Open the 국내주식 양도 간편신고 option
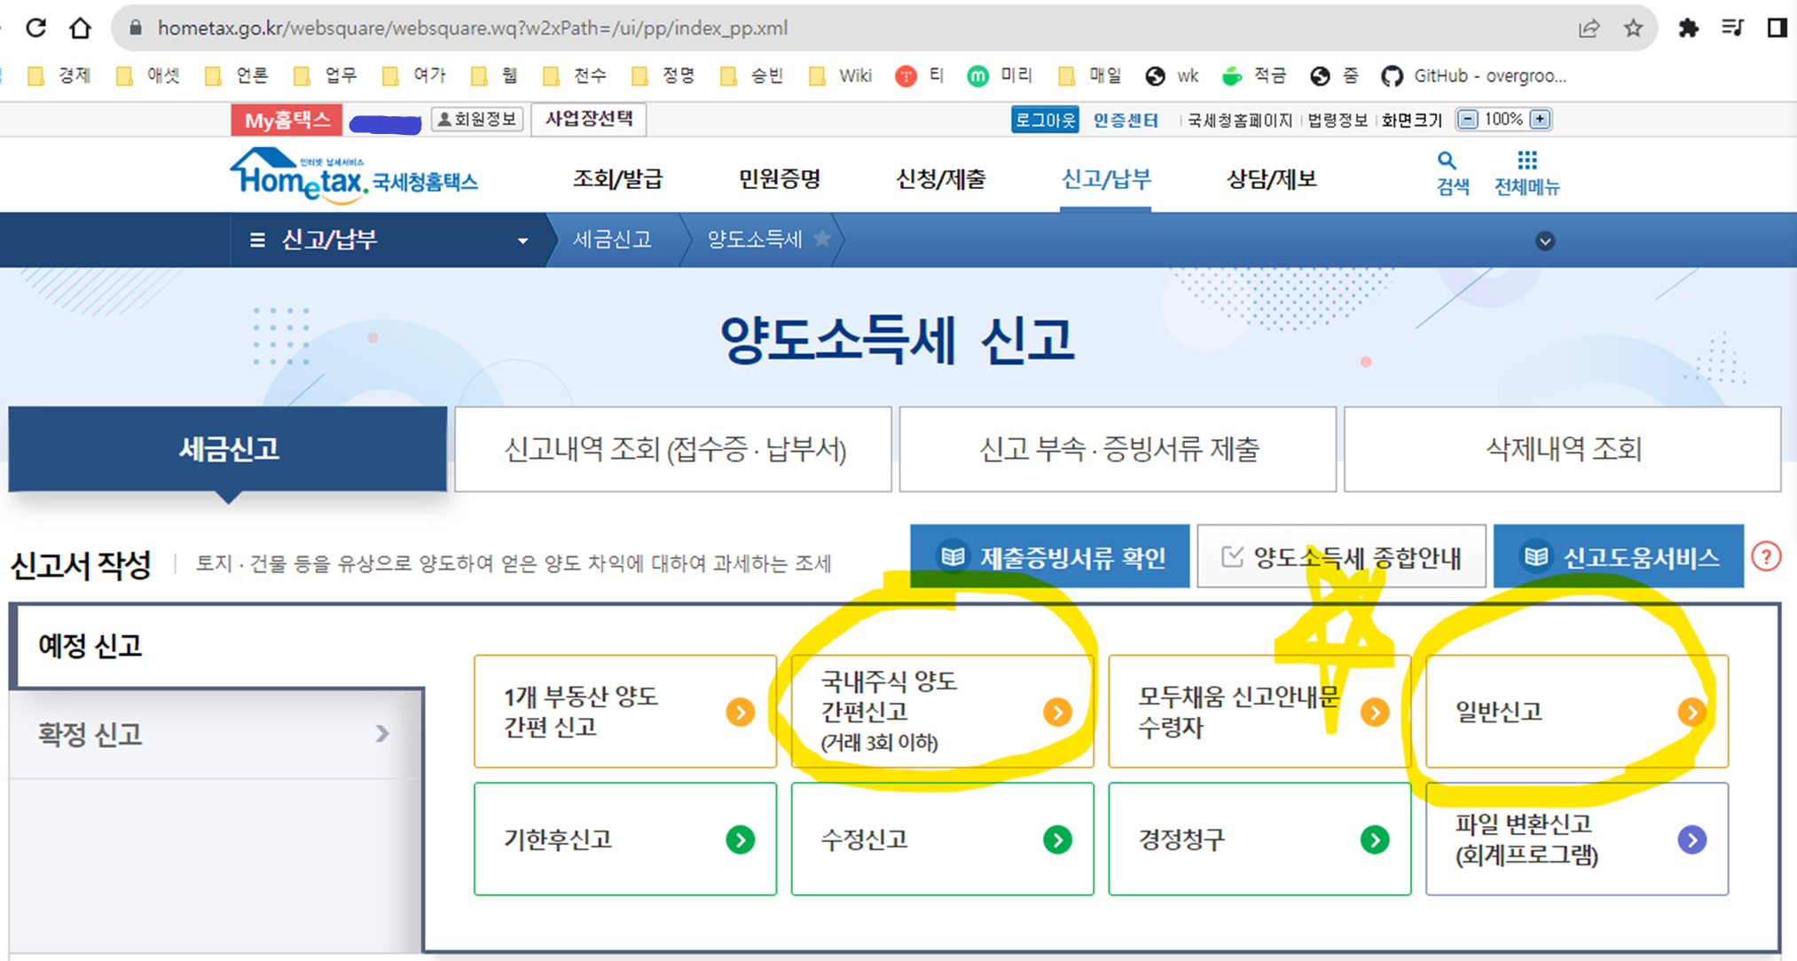 941,712
